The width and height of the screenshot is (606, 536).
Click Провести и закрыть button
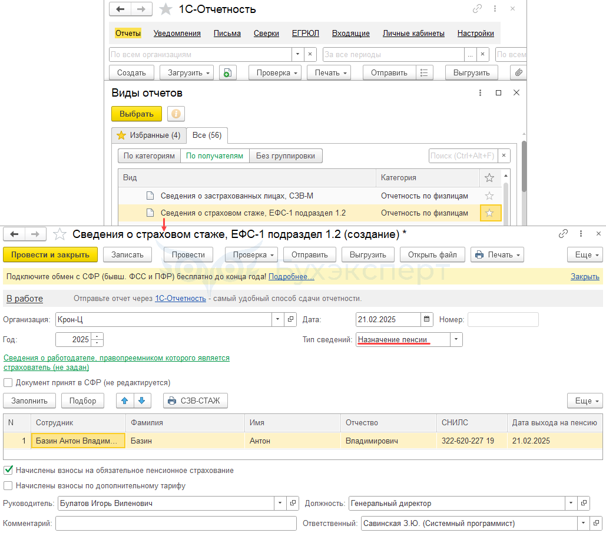click(x=50, y=254)
